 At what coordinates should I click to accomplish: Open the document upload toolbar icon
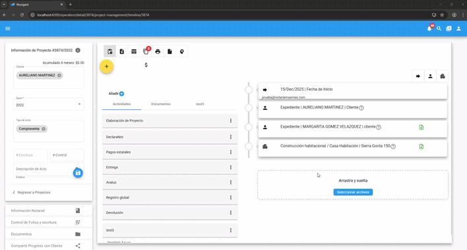122,51
